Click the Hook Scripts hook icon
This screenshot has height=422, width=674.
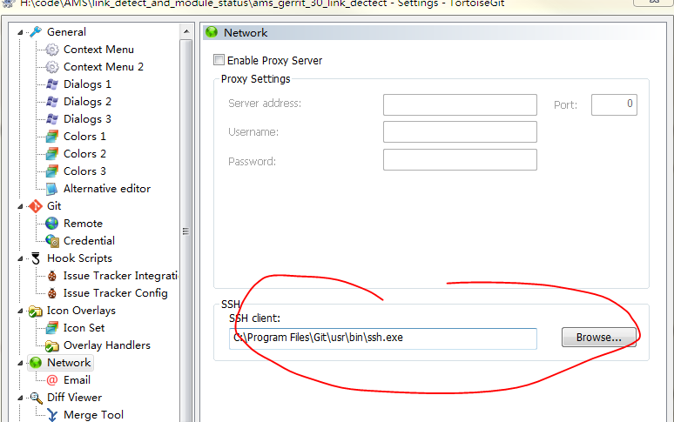[36, 258]
